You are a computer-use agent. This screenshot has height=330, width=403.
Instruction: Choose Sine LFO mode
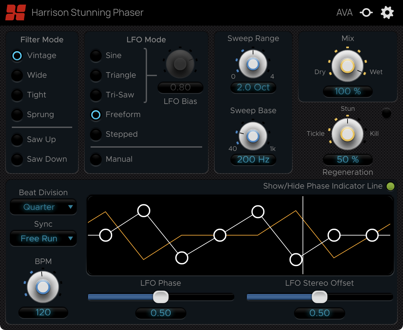[96, 56]
